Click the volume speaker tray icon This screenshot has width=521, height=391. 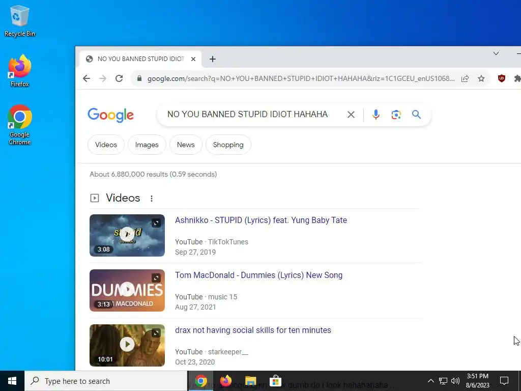(x=455, y=381)
